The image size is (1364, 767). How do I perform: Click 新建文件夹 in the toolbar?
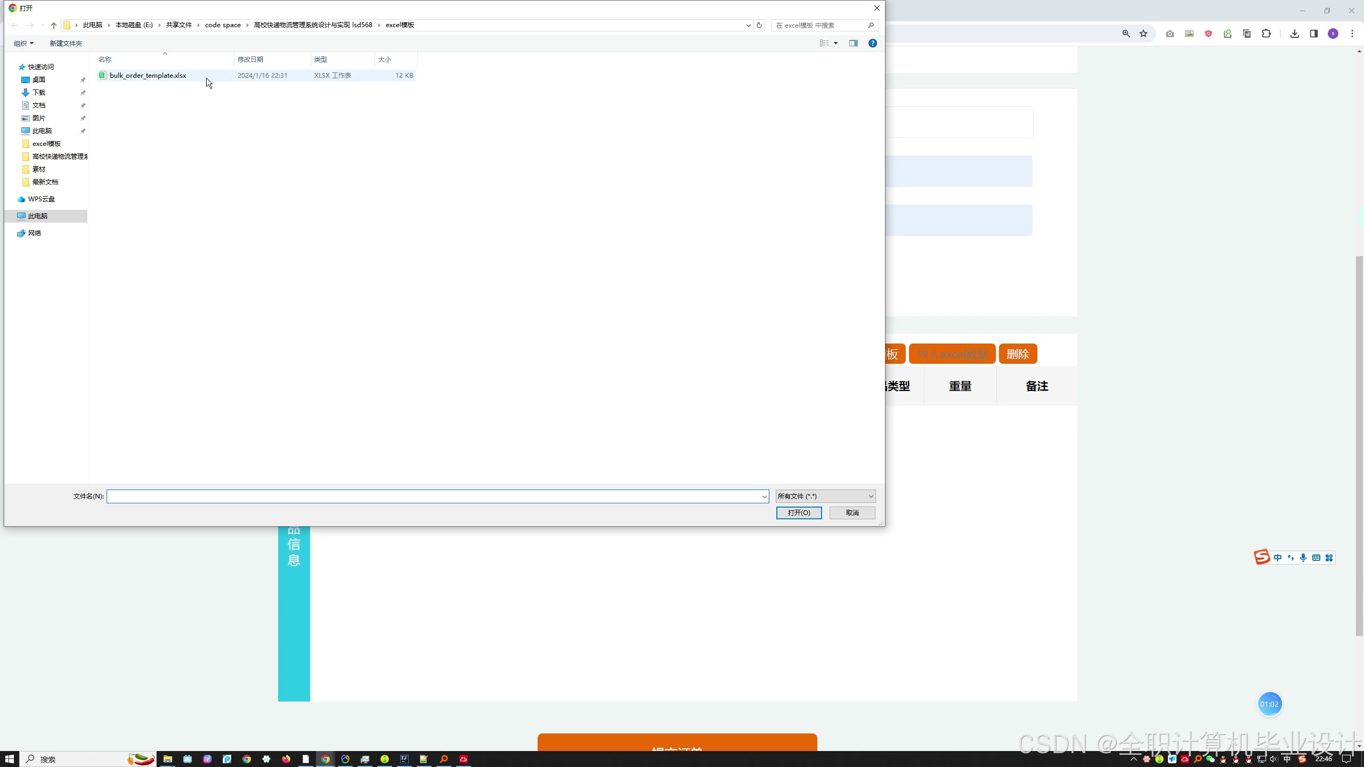click(66, 43)
